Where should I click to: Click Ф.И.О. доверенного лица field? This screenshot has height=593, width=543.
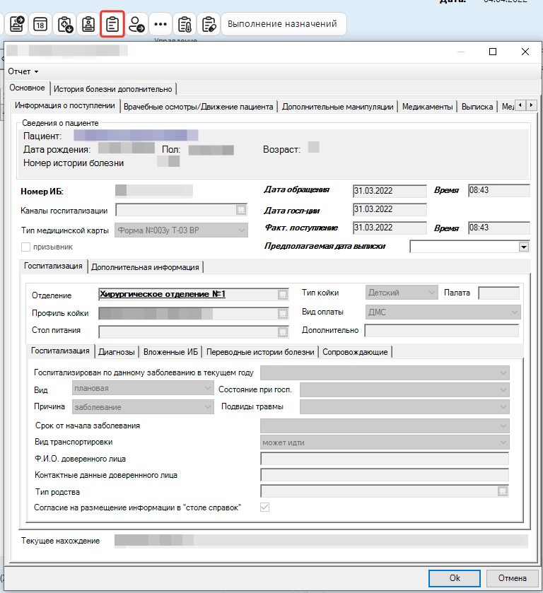pos(385,459)
